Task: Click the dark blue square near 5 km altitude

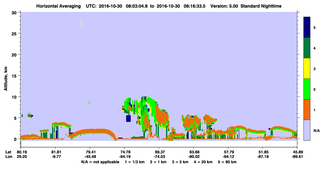Action: click(x=128, y=119)
